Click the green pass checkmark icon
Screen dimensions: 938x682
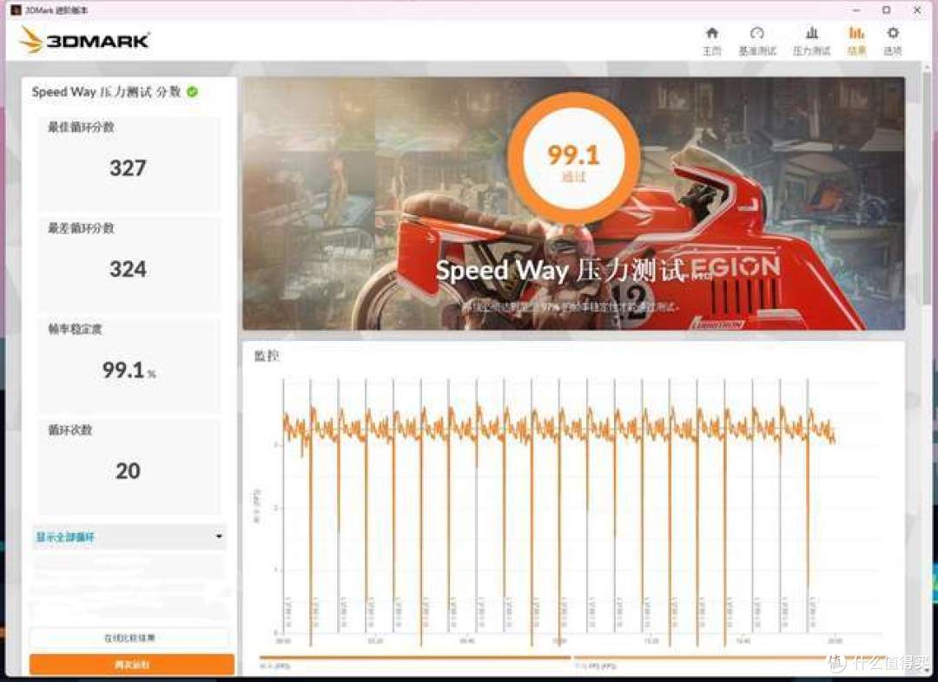click(x=193, y=91)
